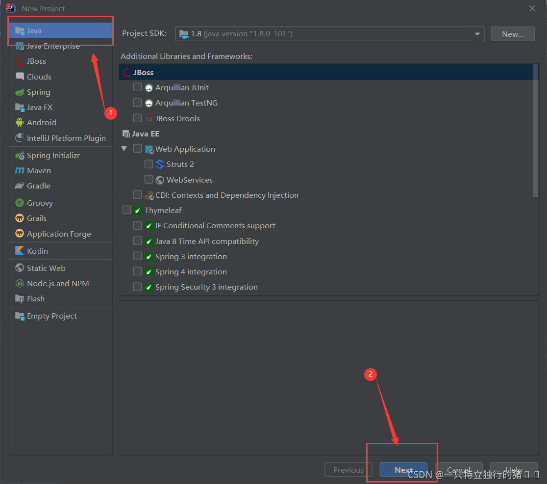547x484 pixels.
Task: Click the Thymeleaf leaf icon
Action: 138,211
